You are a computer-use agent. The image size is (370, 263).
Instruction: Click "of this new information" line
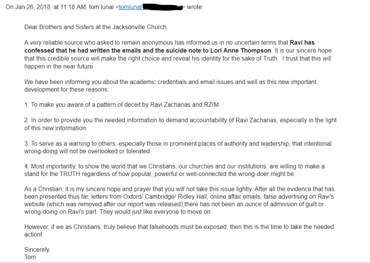pos(55,129)
